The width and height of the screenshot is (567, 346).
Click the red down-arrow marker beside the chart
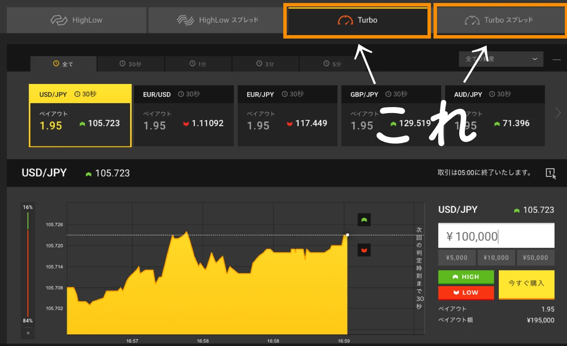364,250
